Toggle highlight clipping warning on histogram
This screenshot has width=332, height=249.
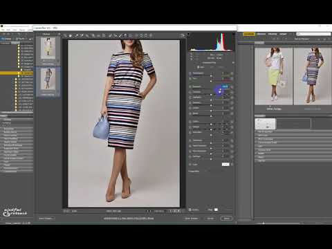tap(233, 35)
